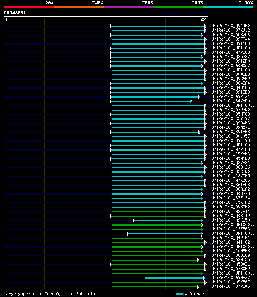The width and height of the screenshot is (257, 297).
Task: Select the UniRef100_A9SAH0 label
Action: 230,207
